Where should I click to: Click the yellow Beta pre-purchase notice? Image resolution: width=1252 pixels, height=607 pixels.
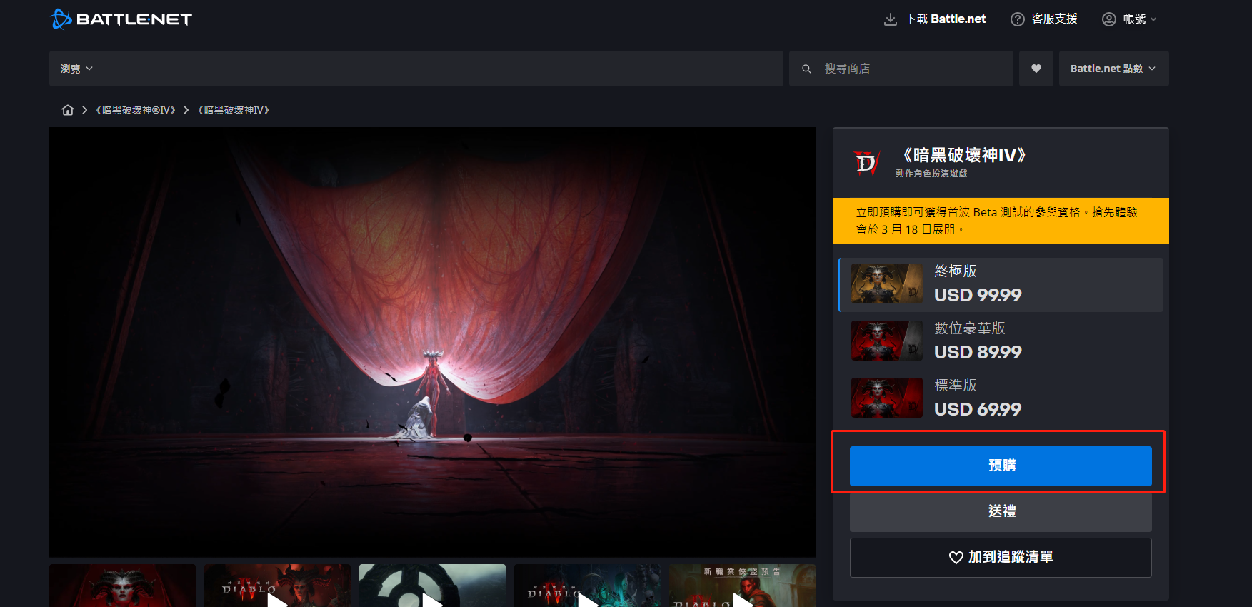(x=1001, y=221)
